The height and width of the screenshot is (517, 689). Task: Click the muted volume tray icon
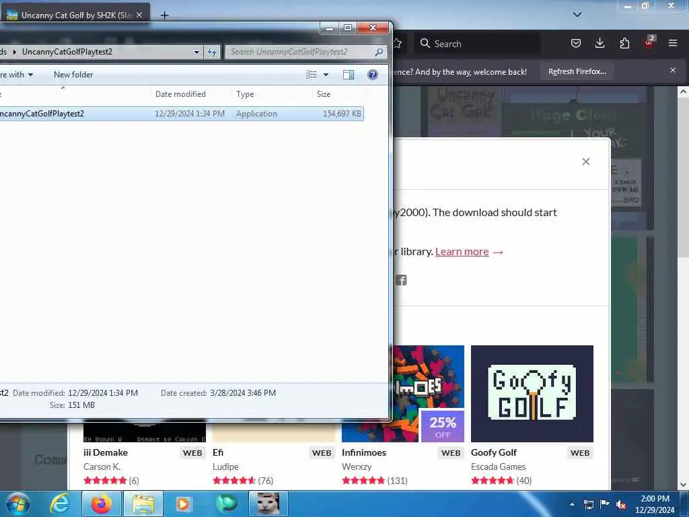click(622, 505)
